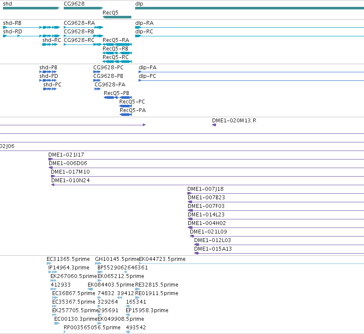Select clone DME1-006D06
Image resolution: width=364 pixels, height=334 pixels.
tap(68, 163)
